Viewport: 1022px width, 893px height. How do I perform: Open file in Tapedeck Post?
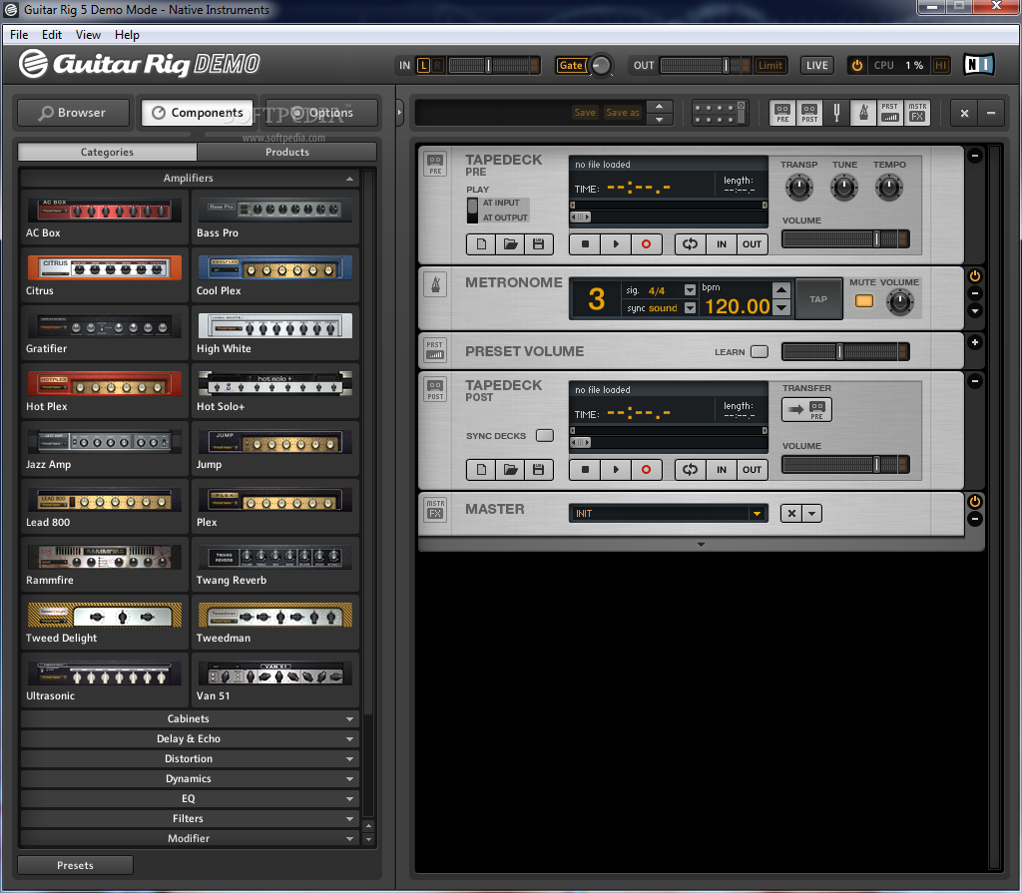[x=510, y=470]
